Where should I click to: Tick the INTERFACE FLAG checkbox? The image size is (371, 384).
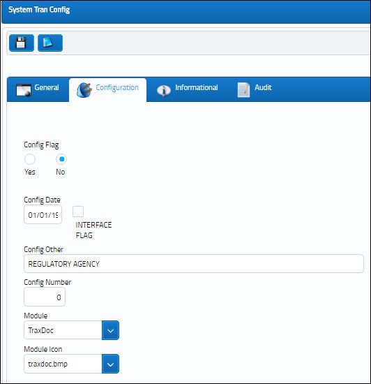click(x=78, y=212)
